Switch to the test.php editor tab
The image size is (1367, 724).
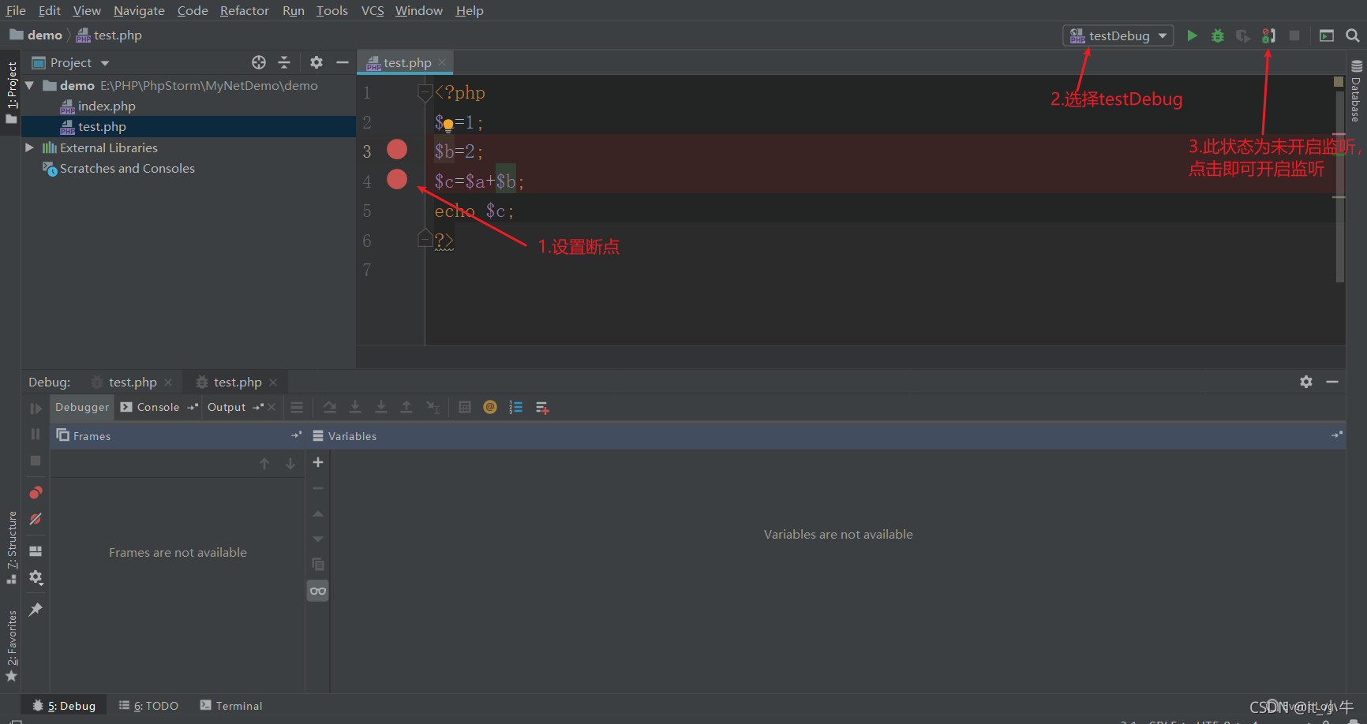pos(406,62)
